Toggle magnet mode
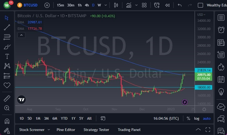Viewport: 227px width, 135px height. (7, 121)
